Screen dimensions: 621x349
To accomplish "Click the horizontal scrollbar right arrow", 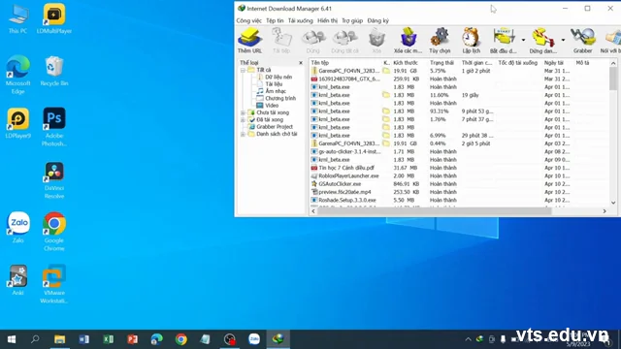I will coord(605,211).
